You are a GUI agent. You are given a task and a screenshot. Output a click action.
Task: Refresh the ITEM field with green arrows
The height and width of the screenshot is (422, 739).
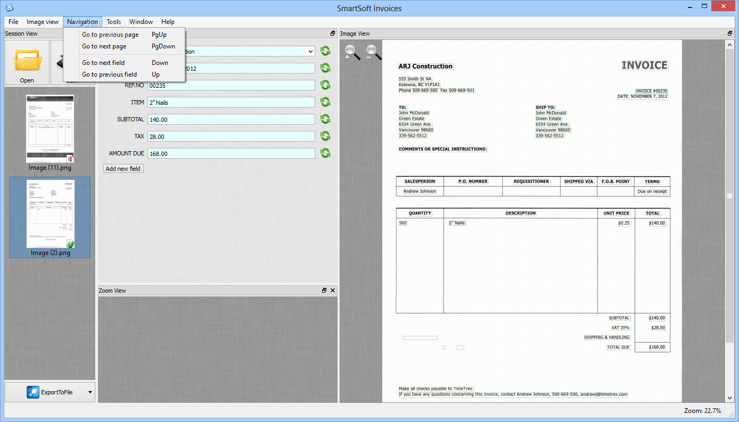pos(325,102)
